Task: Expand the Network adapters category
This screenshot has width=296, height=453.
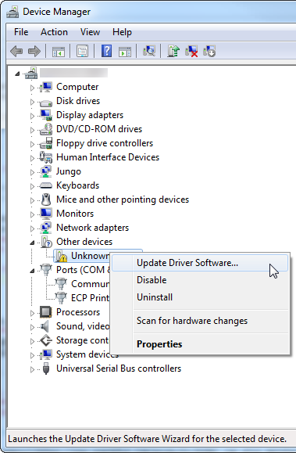Action: [x=32, y=228]
